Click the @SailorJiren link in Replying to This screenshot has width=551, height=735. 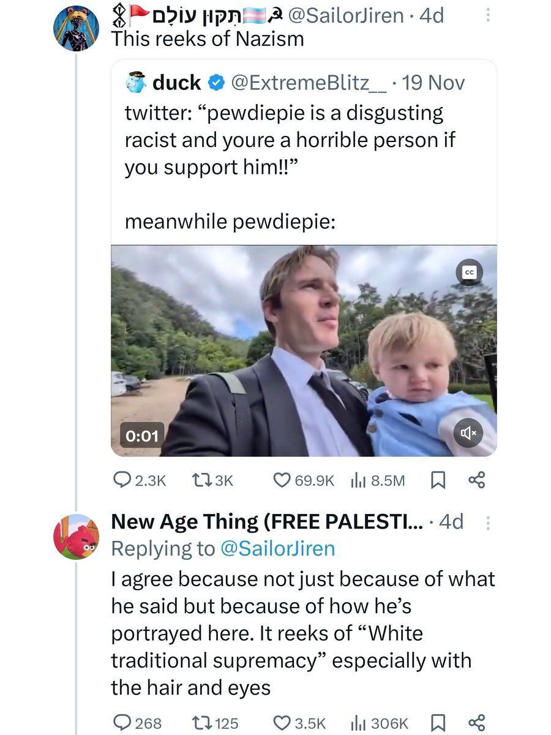(277, 548)
